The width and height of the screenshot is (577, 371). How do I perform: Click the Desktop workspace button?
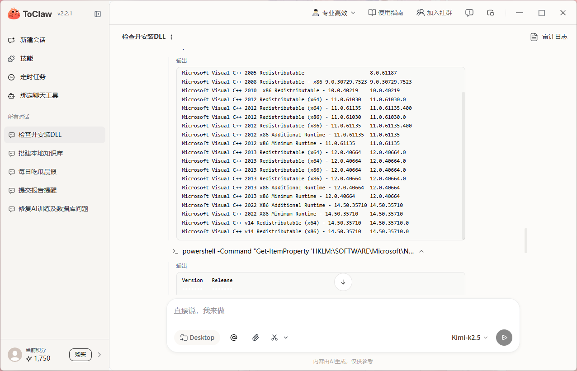tap(197, 338)
